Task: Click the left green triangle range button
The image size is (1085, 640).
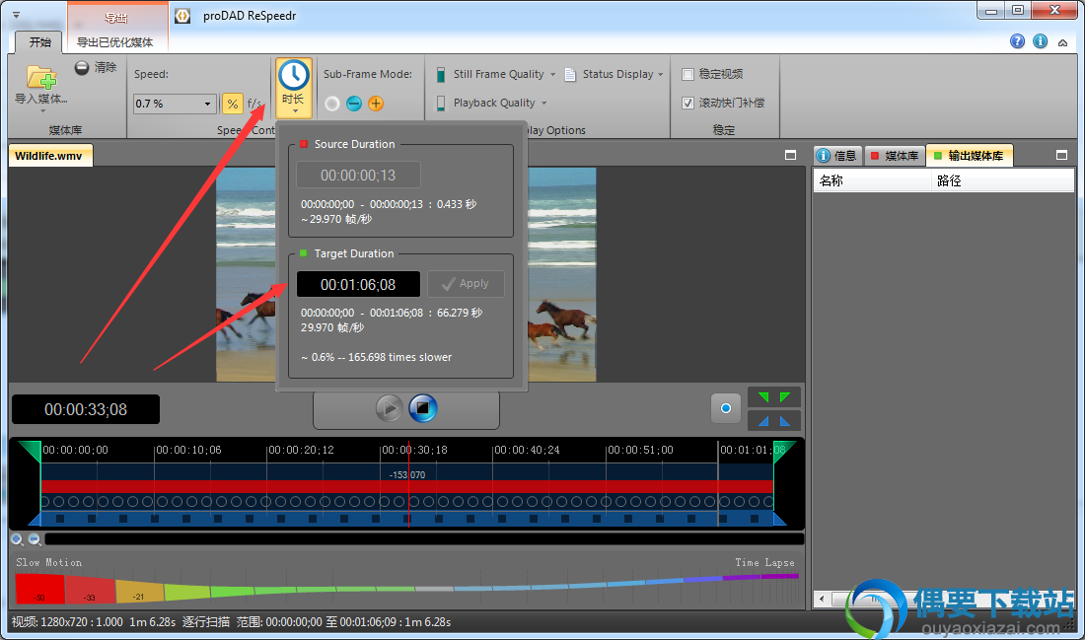Action: [x=763, y=397]
